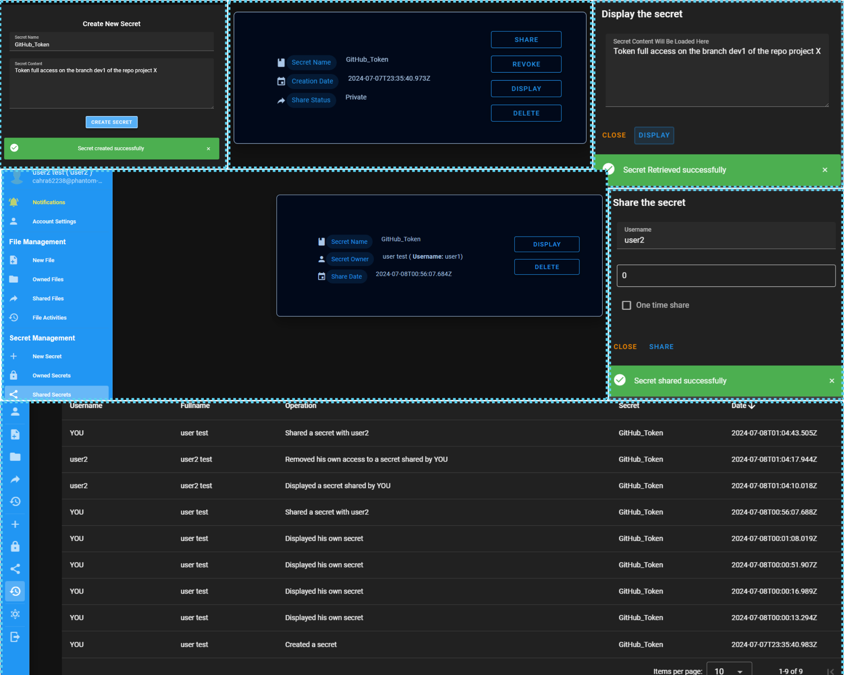Click the highlighted secret activities history icon
The height and width of the screenshot is (675, 844).
(x=15, y=591)
